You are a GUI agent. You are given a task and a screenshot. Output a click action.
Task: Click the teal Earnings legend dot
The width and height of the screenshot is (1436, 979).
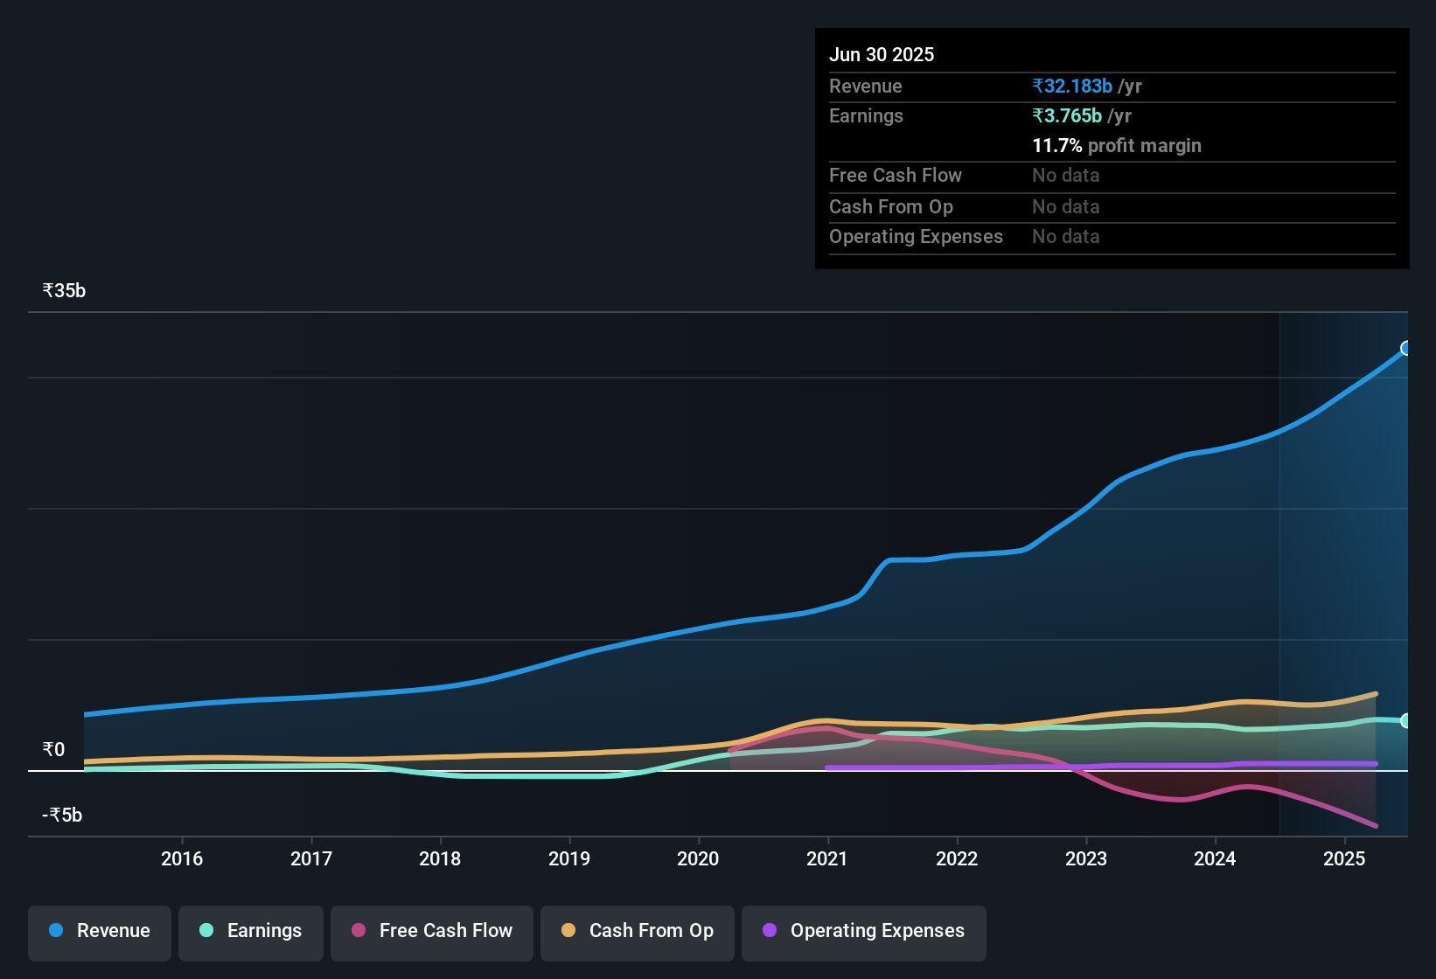[206, 931]
